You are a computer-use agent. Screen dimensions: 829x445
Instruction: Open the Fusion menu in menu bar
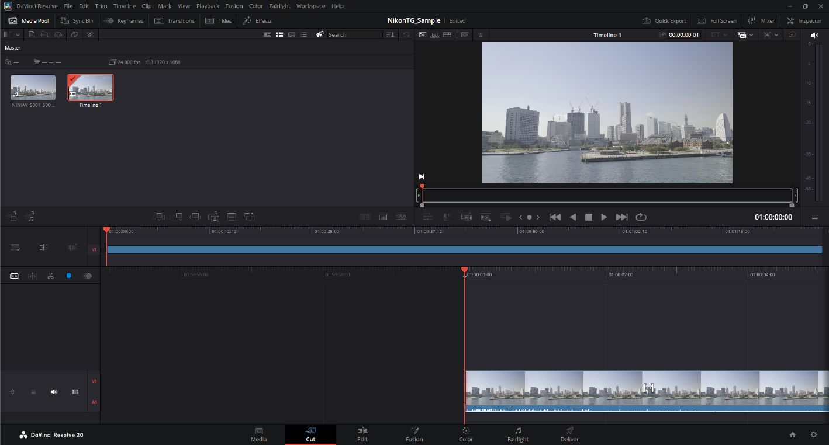pos(234,6)
